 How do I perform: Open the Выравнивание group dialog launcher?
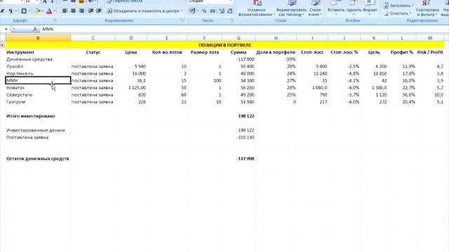pyautogui.click(x=182, y=20)
